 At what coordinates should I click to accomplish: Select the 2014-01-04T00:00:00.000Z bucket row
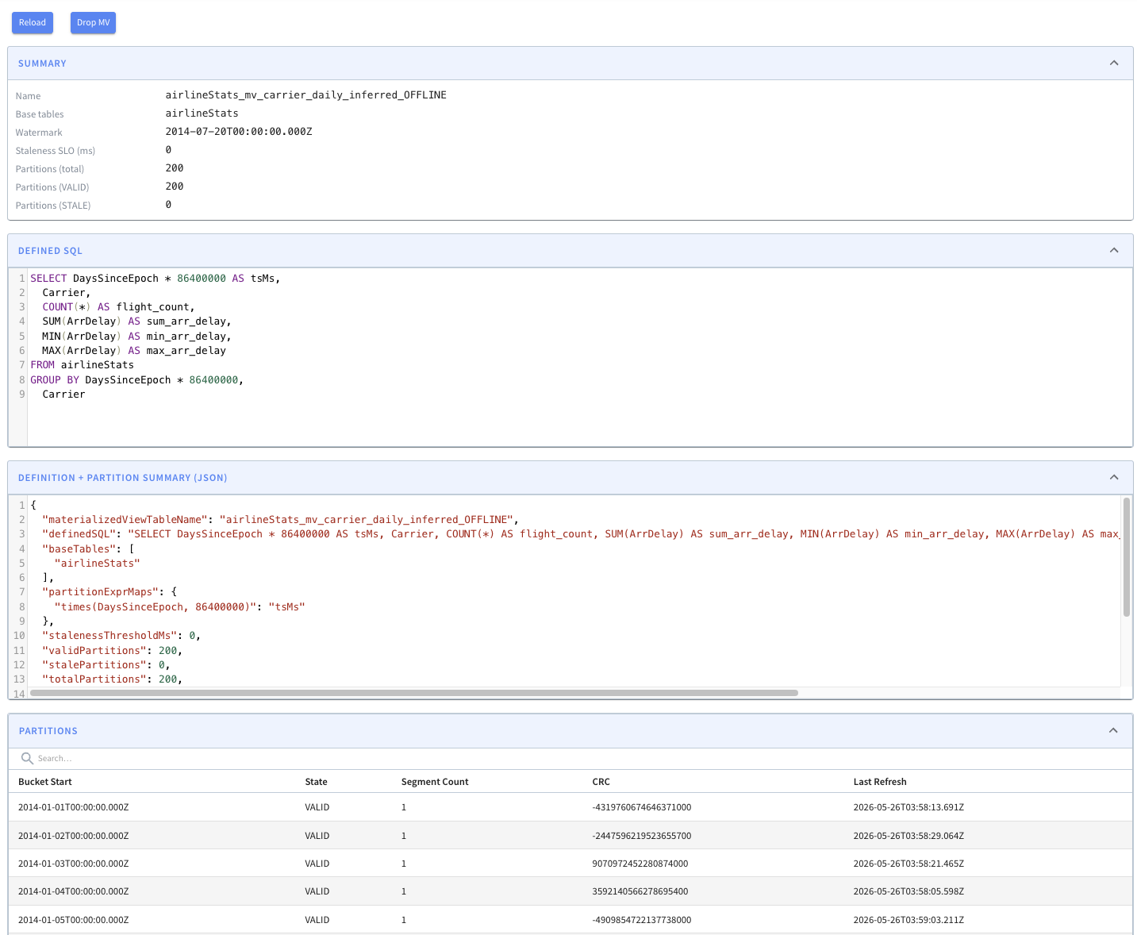(x=570, y=891)
